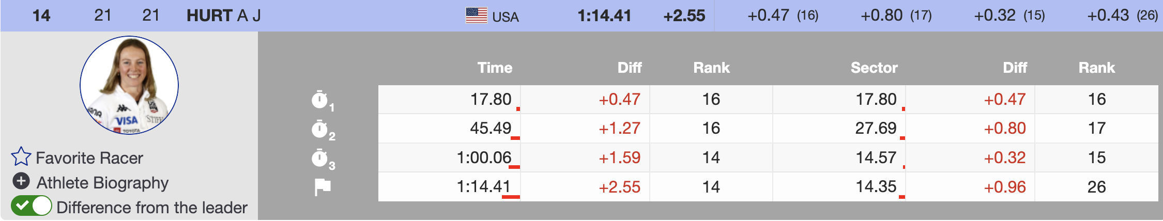
Task: Click the 1:00.06 third intermediate time cell
Action: point(484,157)
